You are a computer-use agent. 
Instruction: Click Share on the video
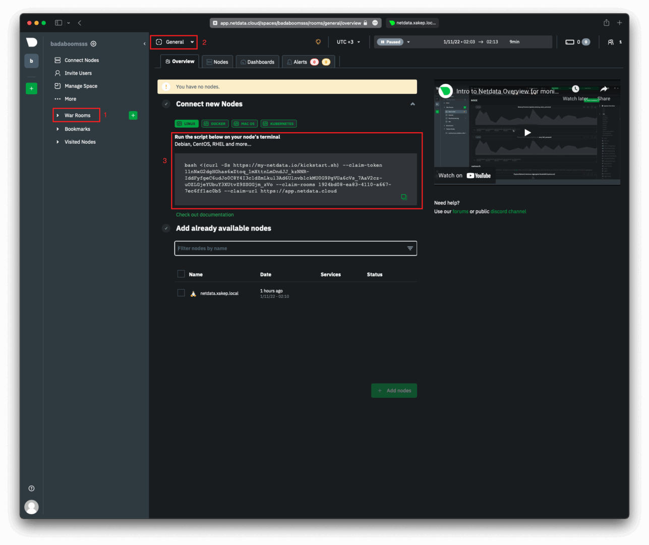tap(604, 93)
